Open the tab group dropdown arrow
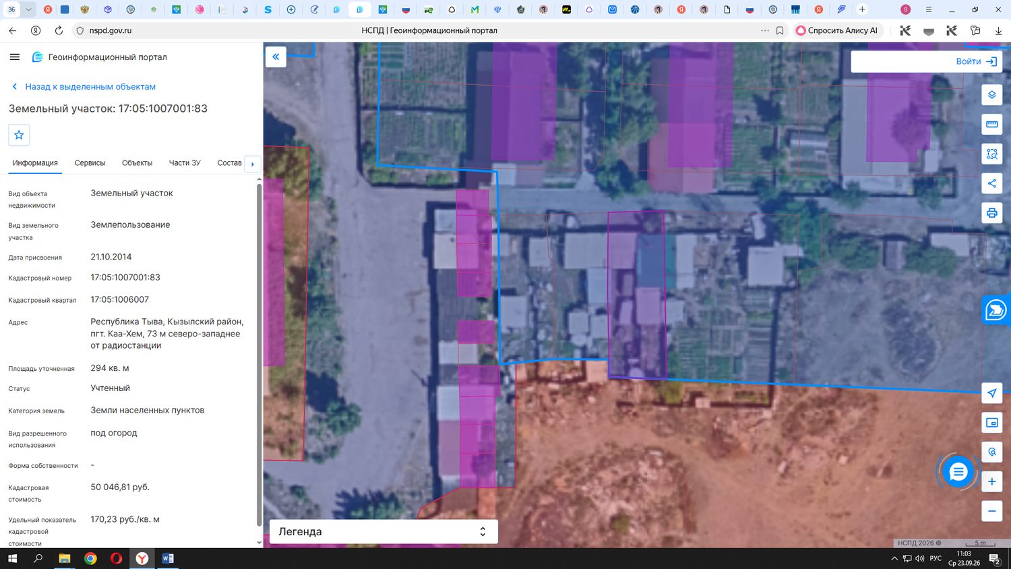This screenshot has width=1011, height=569. coord(28,9)
